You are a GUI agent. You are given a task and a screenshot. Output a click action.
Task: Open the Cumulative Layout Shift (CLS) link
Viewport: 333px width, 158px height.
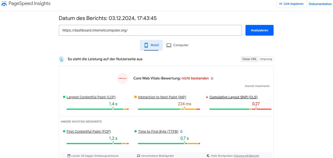(x=233, y=97)
